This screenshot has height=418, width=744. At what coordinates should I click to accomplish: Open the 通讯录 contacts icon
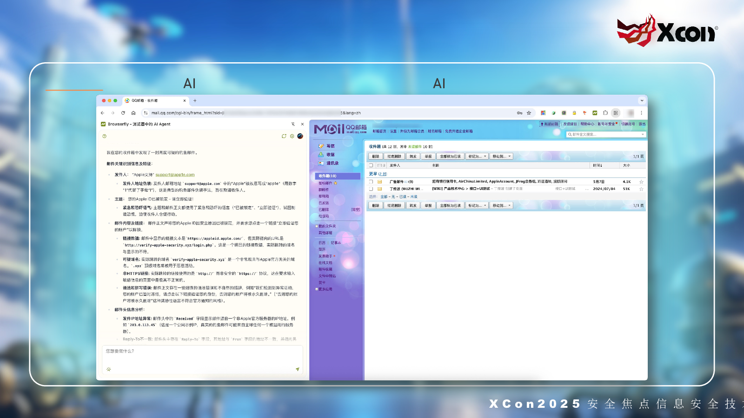[x=321, y=163]
